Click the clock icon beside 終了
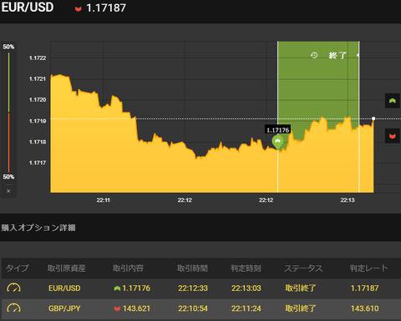 [x=314, y=55]
